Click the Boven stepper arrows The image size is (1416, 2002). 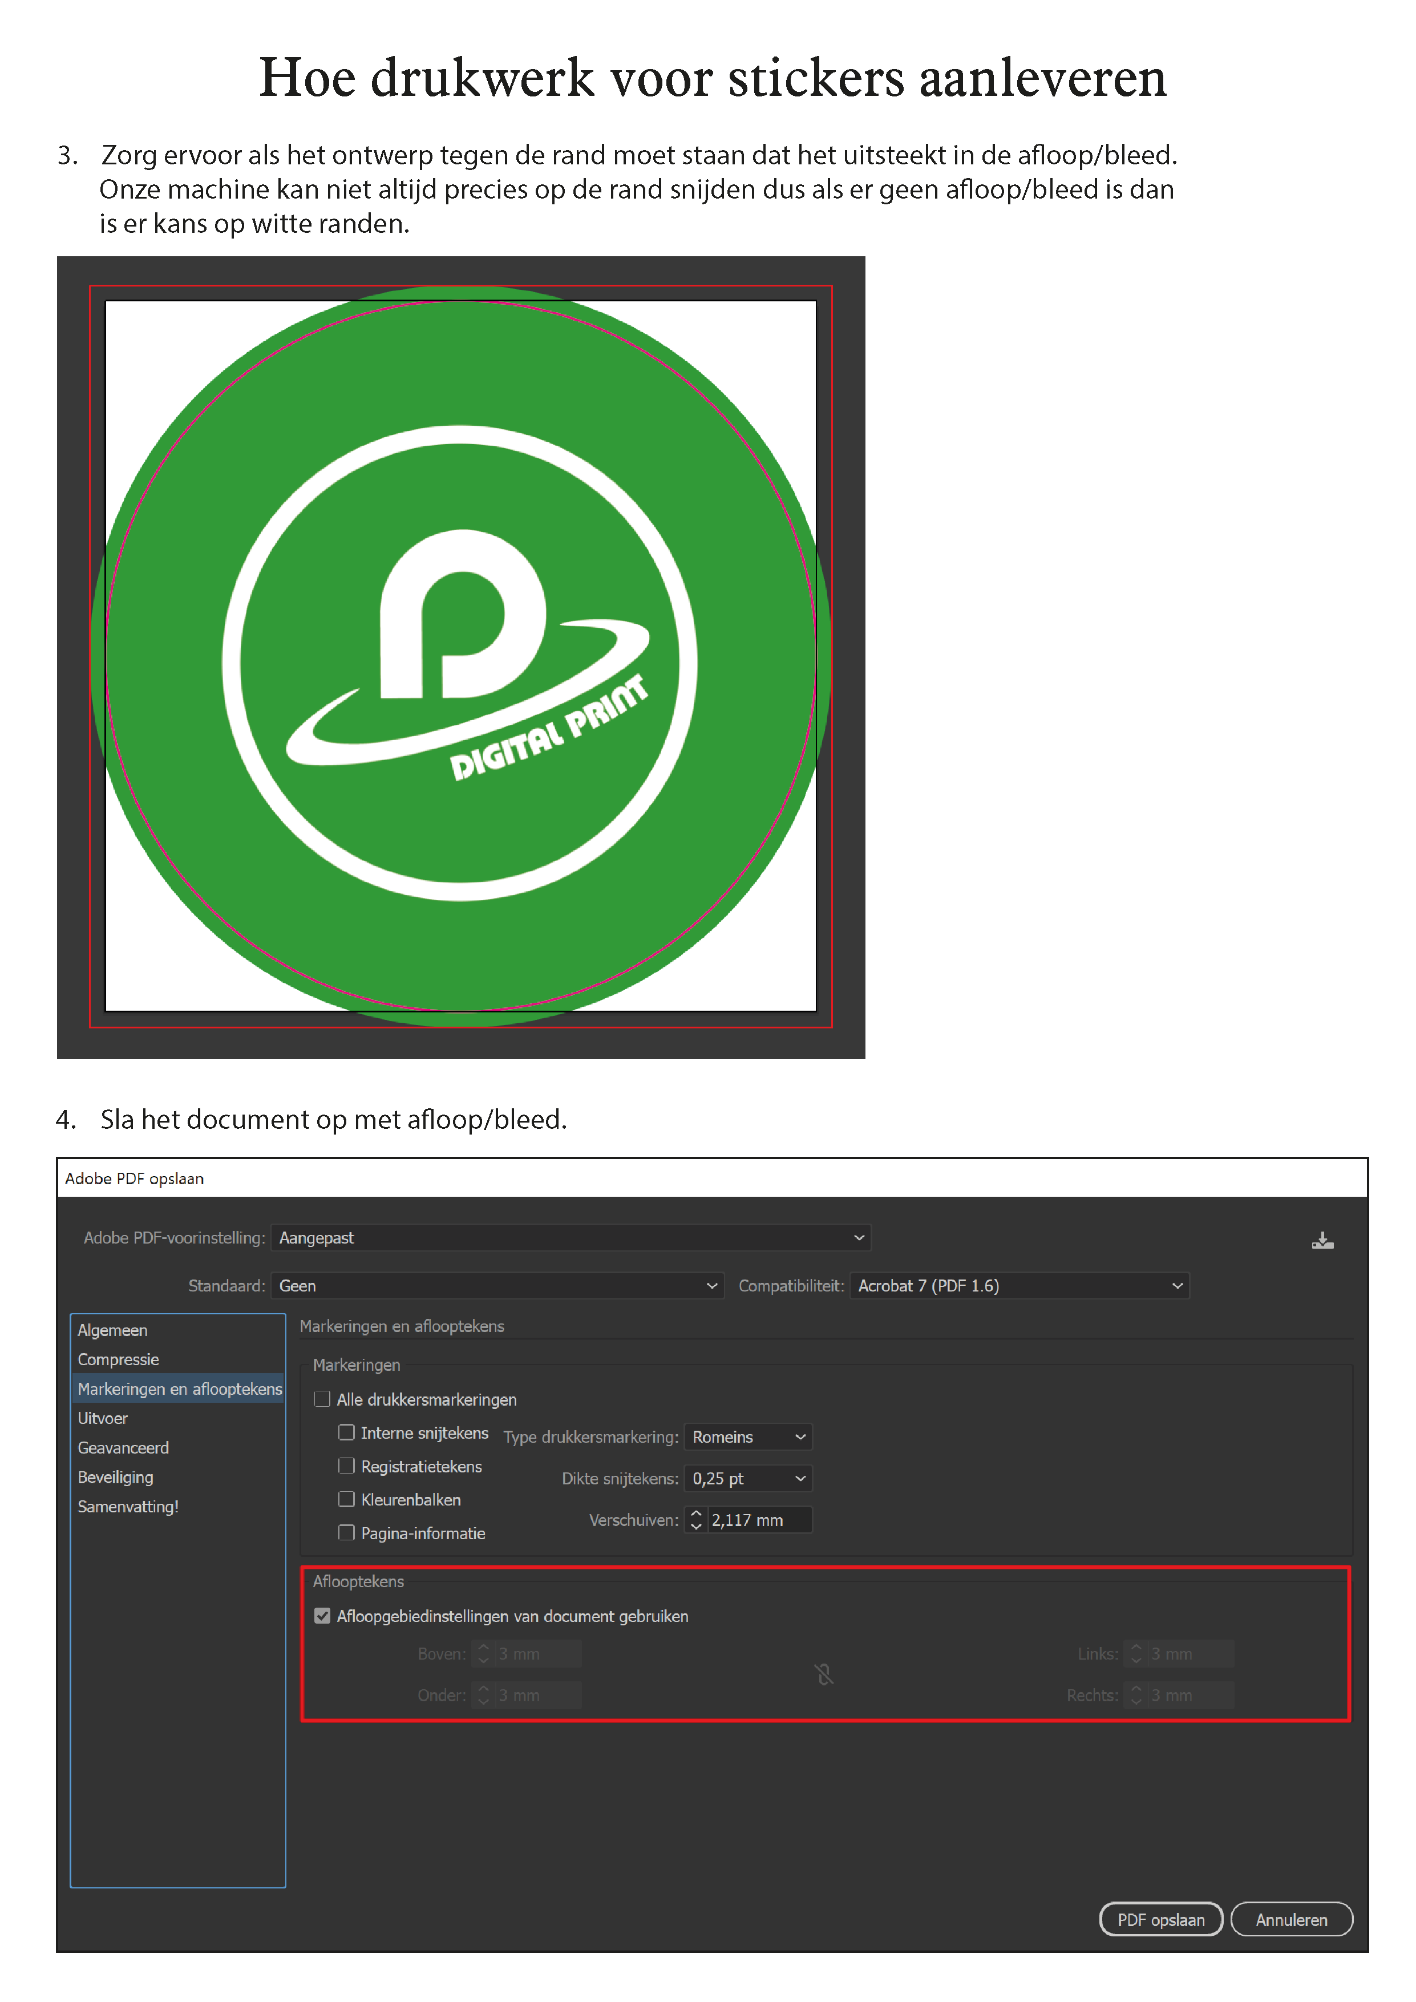click(483, 1653)
